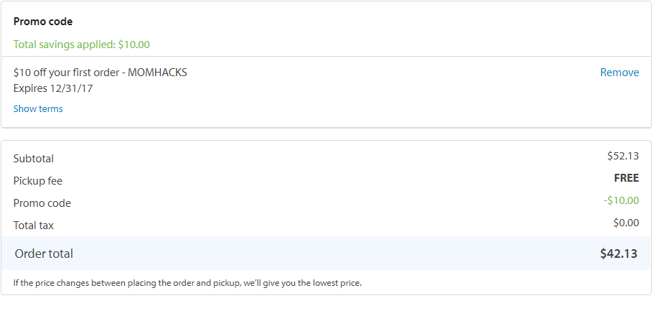
Task: Click the Promo code row in order summary
Action: tap(42, 203)
